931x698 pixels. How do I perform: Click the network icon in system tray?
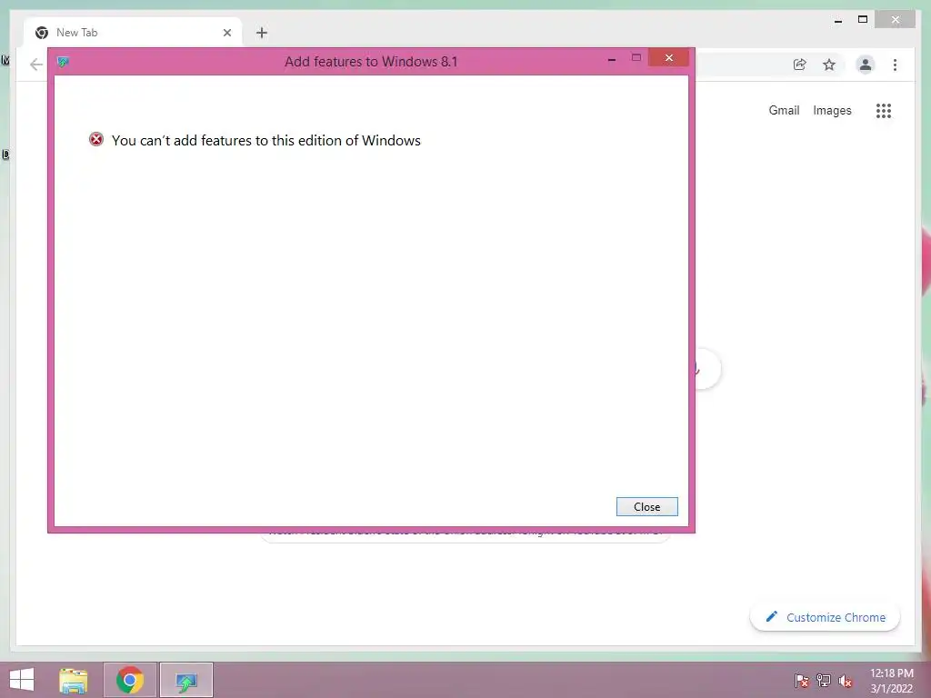[x=824, y=681]
